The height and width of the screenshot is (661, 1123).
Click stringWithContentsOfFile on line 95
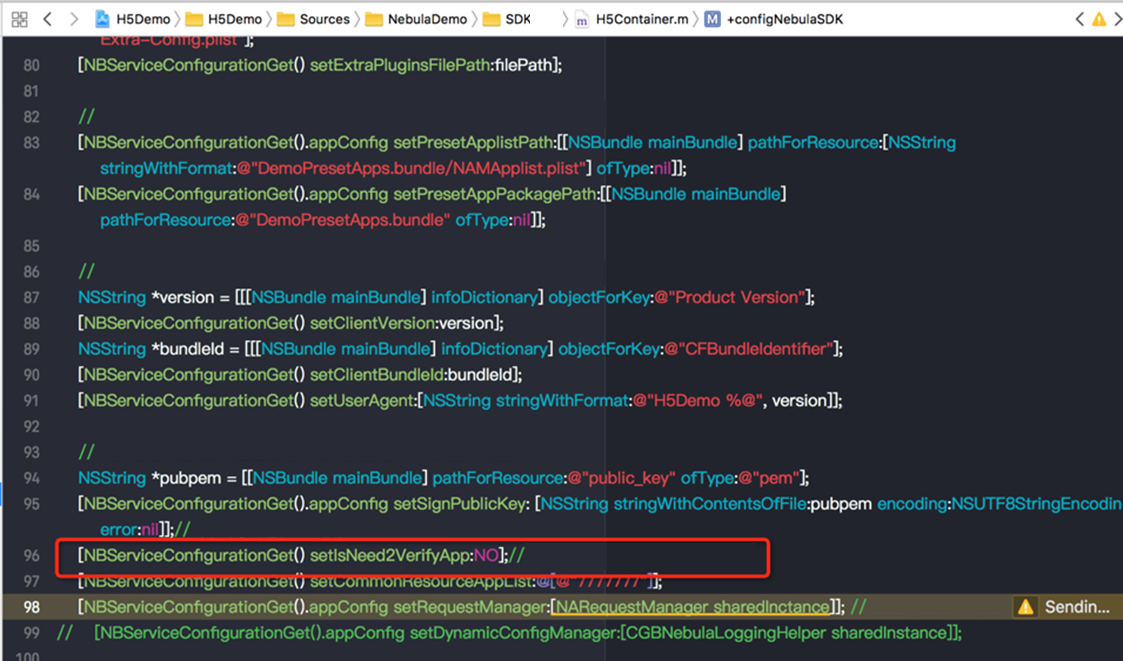[711, 504]
